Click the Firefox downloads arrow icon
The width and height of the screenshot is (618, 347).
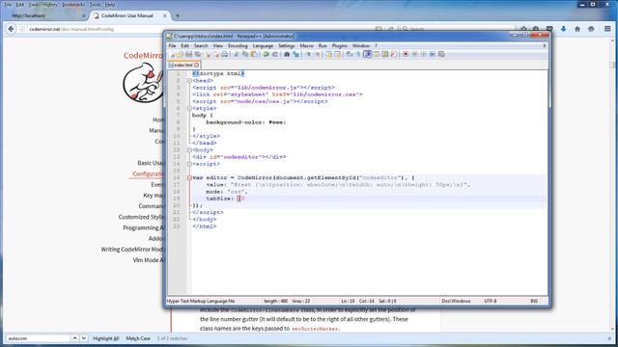tap(563, 29)
